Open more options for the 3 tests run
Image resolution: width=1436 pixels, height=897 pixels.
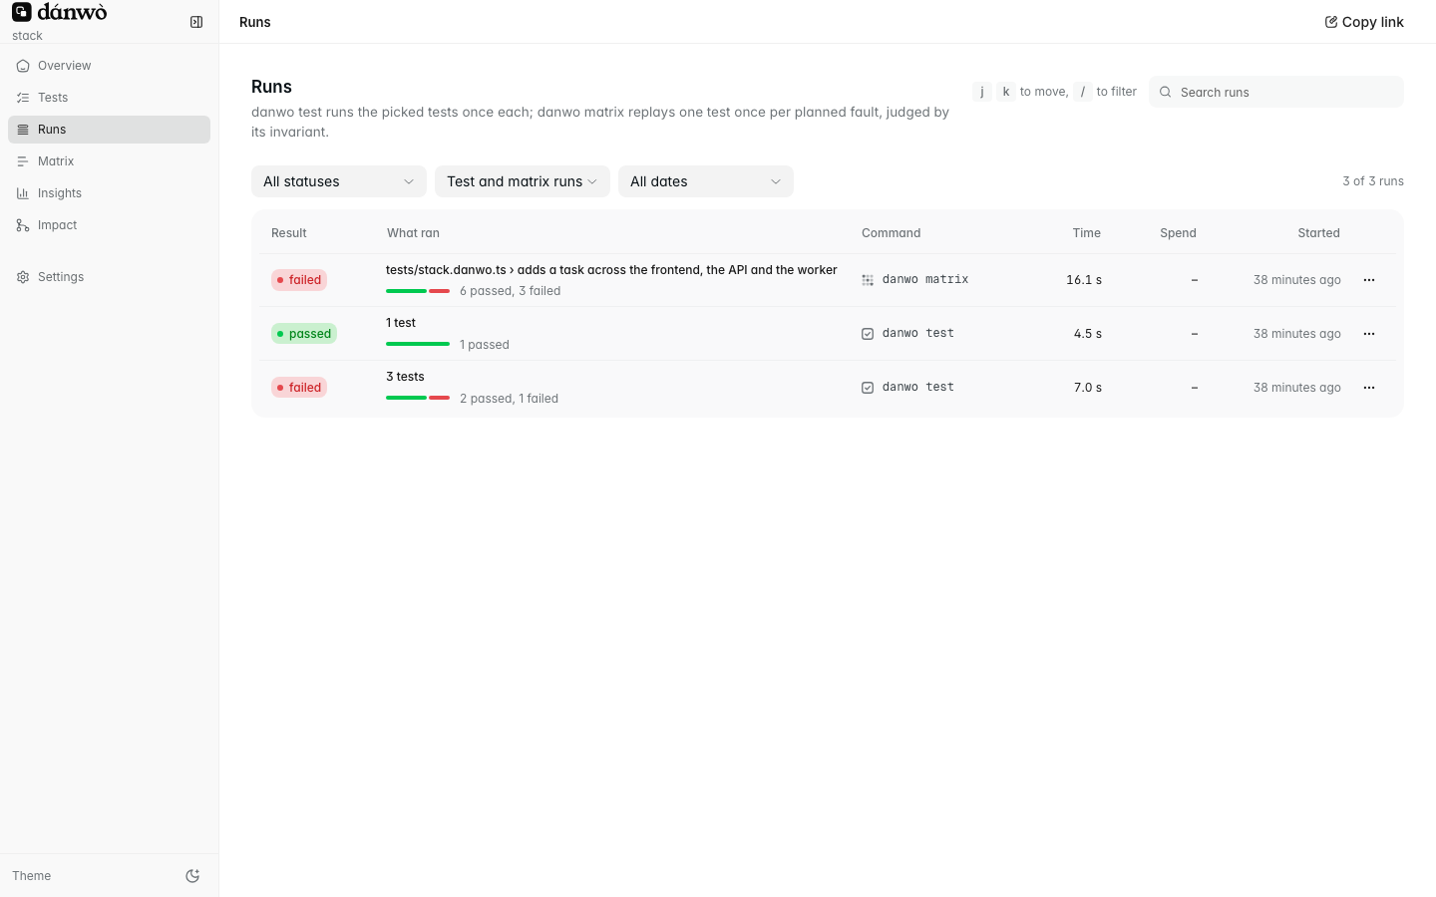coord(1369,388)
